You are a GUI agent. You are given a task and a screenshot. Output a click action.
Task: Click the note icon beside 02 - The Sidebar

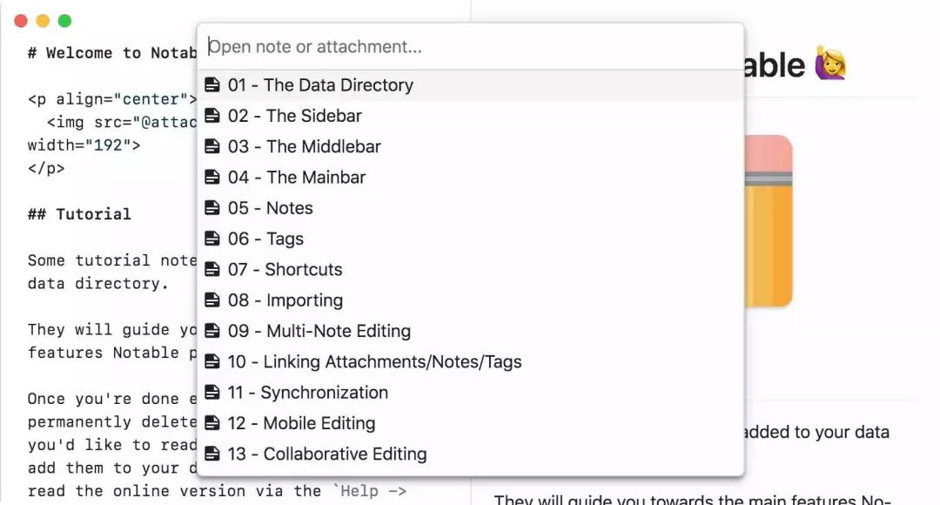(x=212, y=115)
